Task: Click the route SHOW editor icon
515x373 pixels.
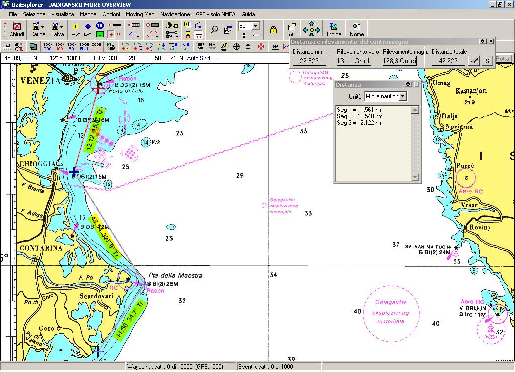Action: [x=172, y=34]
